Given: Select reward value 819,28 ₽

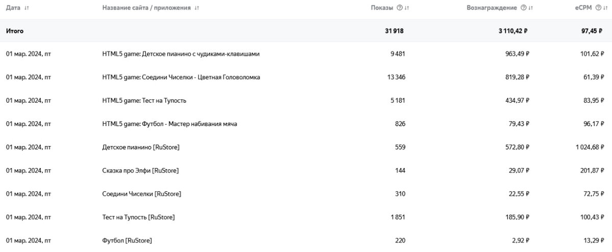Looking at the screenshot, I should coord(516,77).
